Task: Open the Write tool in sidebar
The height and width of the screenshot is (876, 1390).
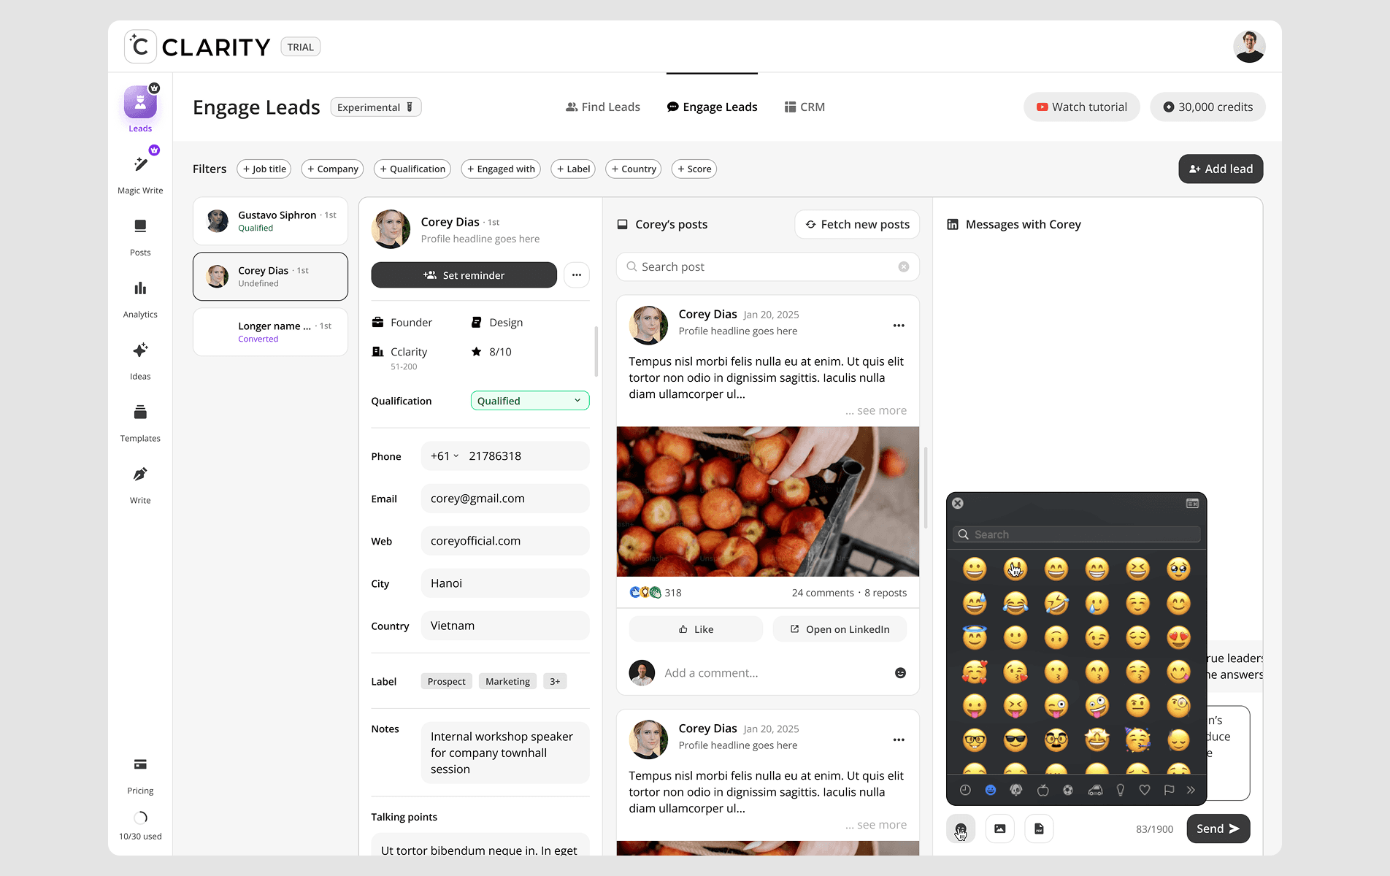Action: 140,485
